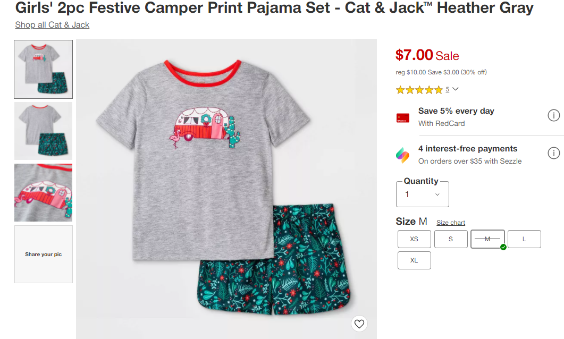
Task: Open the 5 reviews count link
Action: pos(448,89)
